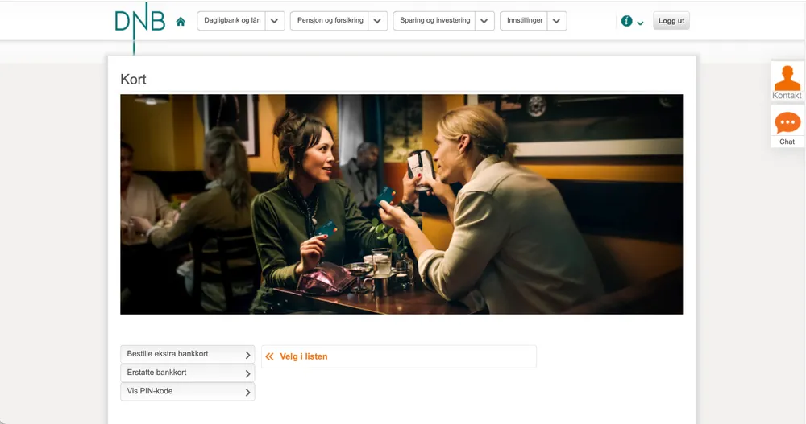Screen dimensions: 806x424
Task: Expand the Innstillinger dropdown arrow
Action: point(557,21)
